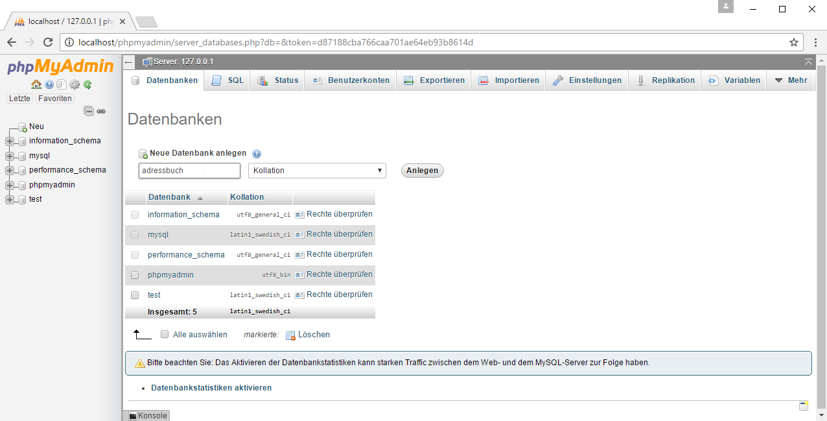Screen dimensions: 827x421
Task: Click privileges icon in phpmyadmin table row
Action: 299,275
